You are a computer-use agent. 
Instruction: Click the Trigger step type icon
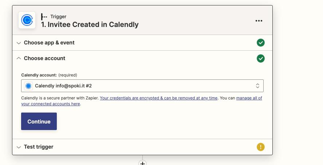click(x=44, y=16)
